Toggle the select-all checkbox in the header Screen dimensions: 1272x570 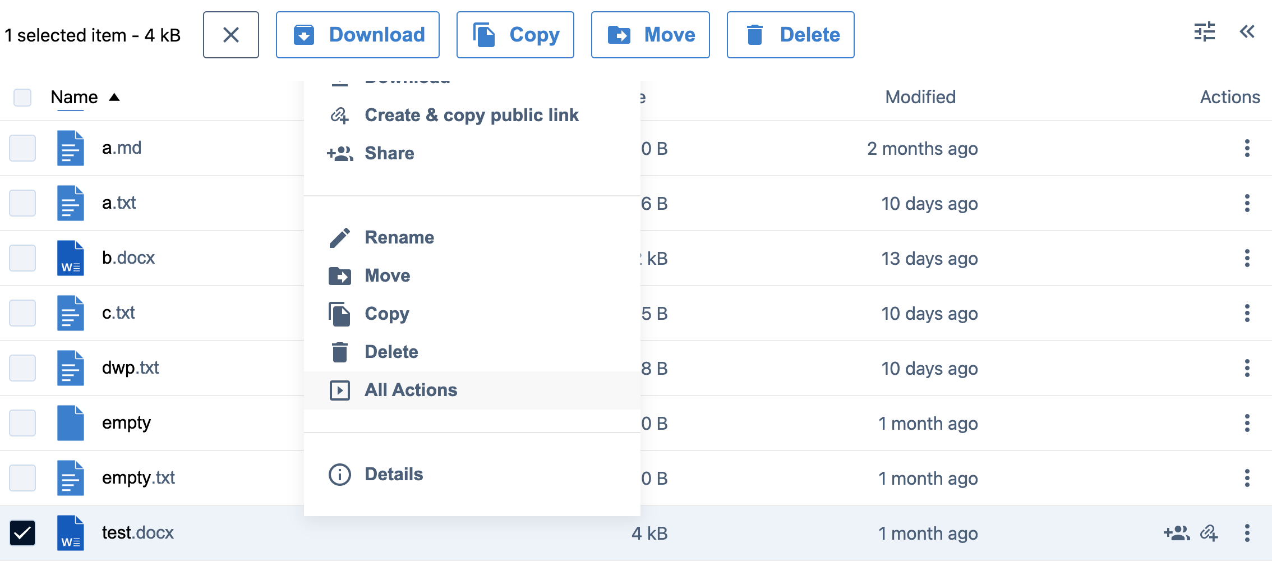pos(22,97)
